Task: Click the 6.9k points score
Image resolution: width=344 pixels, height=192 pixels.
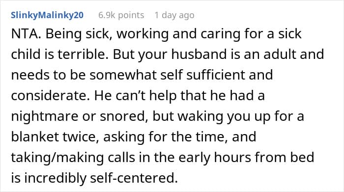Action: tap(121, 15)
